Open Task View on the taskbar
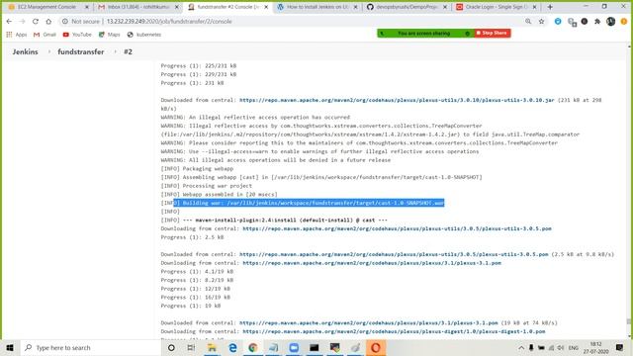Viewport: 633px width, 356px height. pos(191,347)
